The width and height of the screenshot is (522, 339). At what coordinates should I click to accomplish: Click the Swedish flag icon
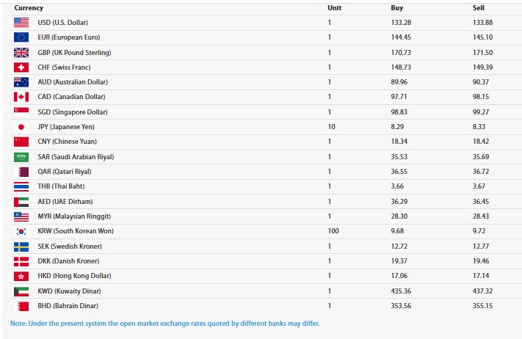21,247
